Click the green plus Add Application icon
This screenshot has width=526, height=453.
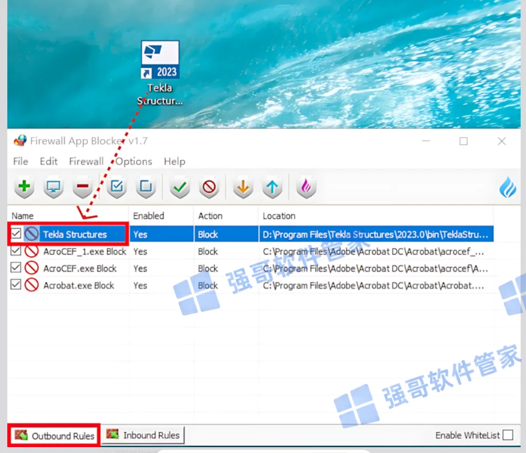pos(24,186)
